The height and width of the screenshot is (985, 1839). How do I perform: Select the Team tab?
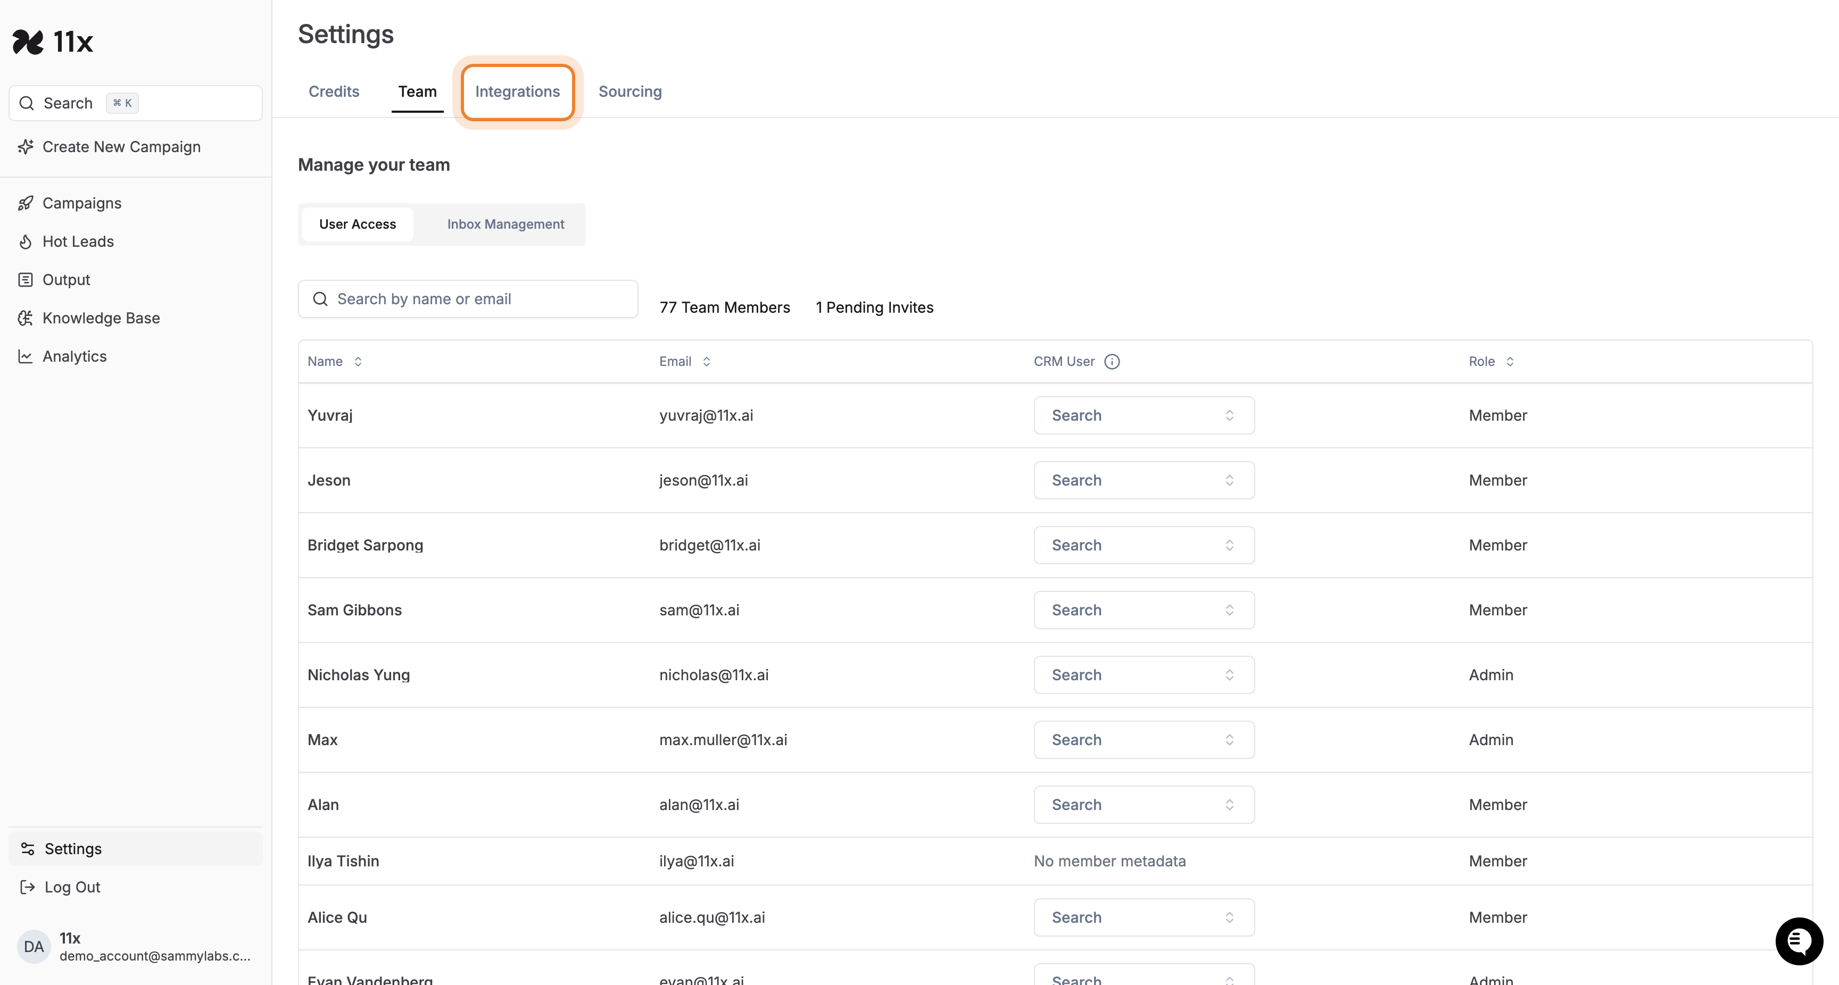[418, 91]
